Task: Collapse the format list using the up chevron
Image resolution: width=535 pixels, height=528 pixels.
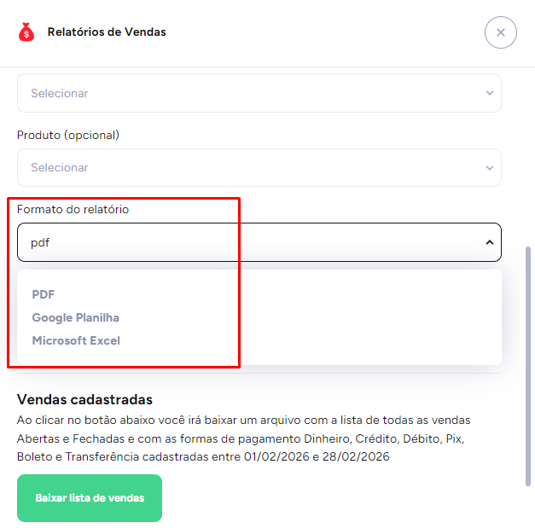Action: 489,243
